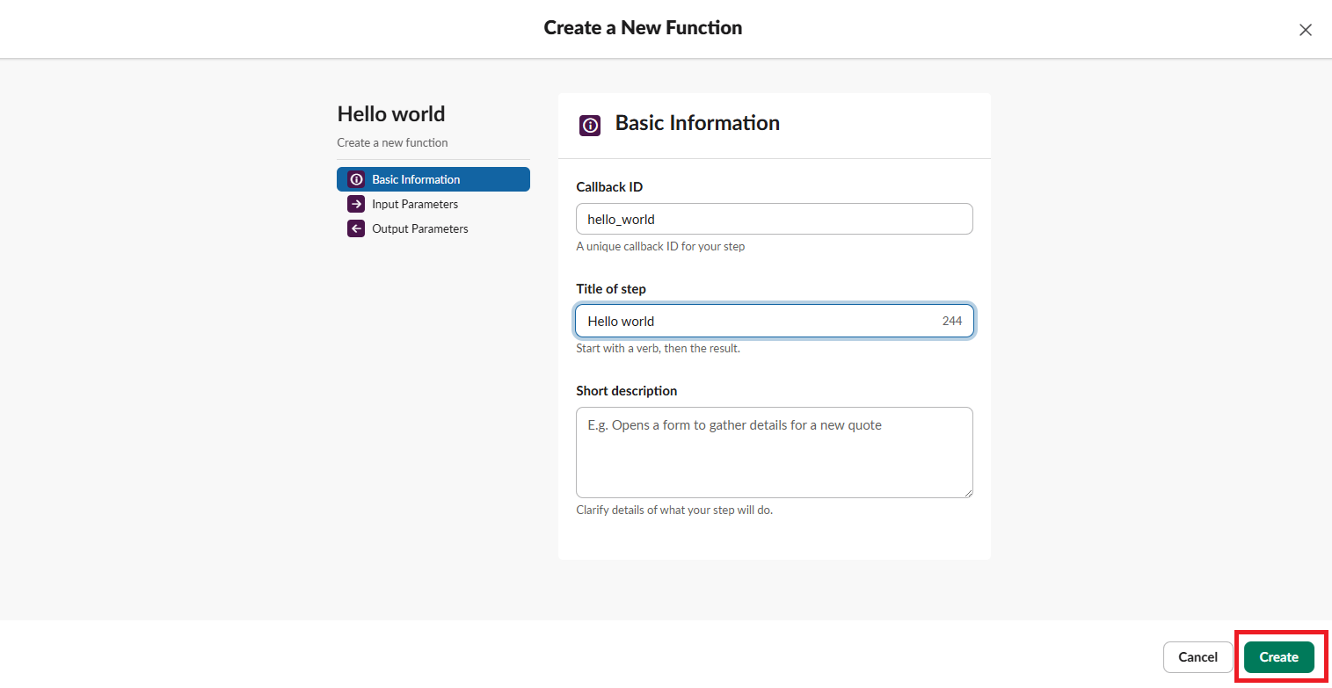Click the left-arrow icon beside Output Parameters
Viewport: 1332px width, 688px height.
click(x=356, y=228)
